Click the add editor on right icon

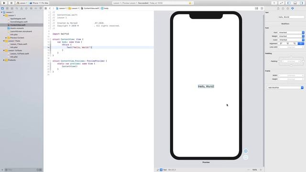(x=262, y=9)
